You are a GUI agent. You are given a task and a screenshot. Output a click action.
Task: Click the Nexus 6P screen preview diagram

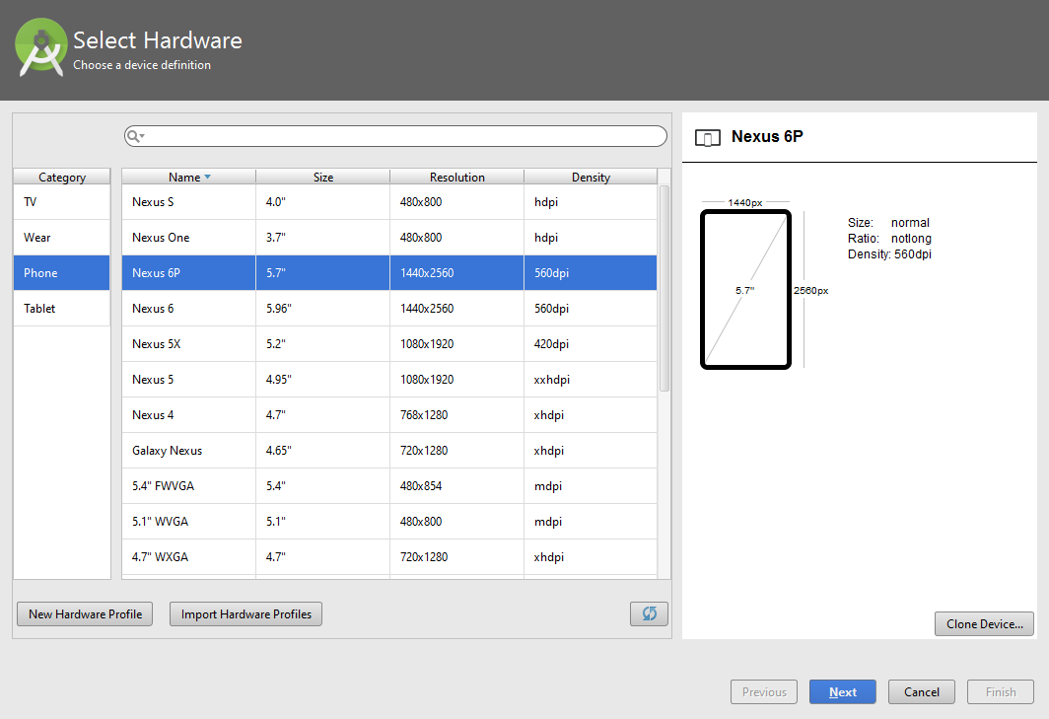(745, 289)
